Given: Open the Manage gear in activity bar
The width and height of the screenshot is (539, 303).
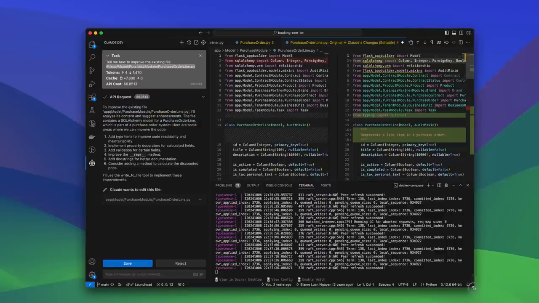Looking at the screenshot, I should coord(92,275).
